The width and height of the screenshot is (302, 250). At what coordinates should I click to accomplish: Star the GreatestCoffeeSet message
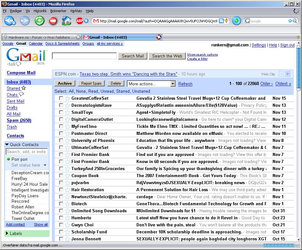pos(67,98)
